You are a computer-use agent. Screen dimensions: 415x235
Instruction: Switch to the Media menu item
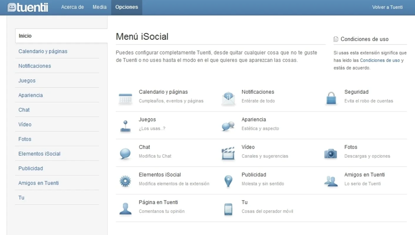100,7
